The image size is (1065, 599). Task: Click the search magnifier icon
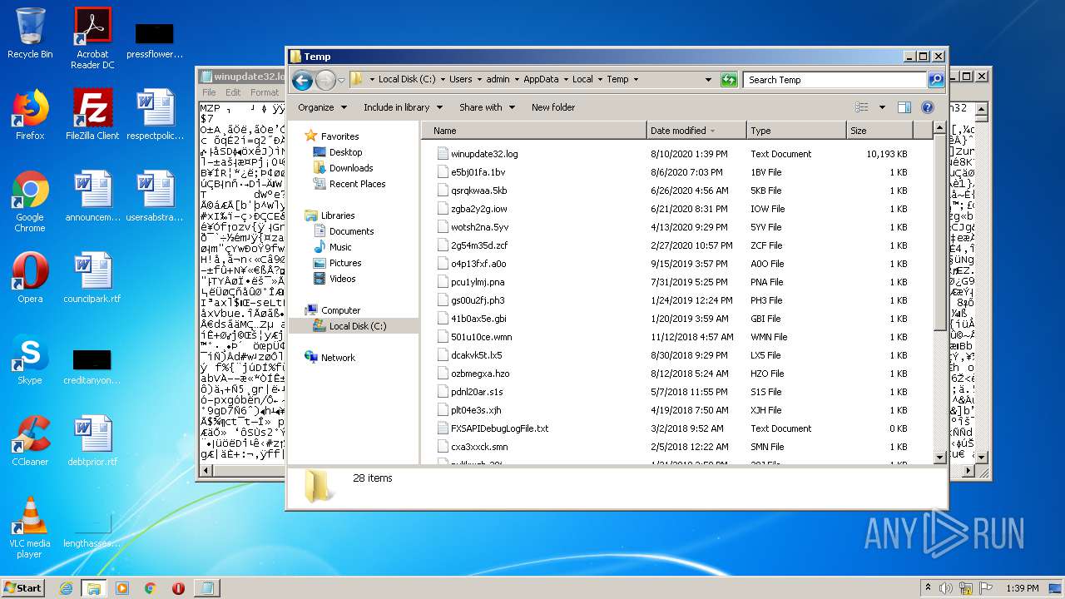pyautogui.click(x=936, y=80)
